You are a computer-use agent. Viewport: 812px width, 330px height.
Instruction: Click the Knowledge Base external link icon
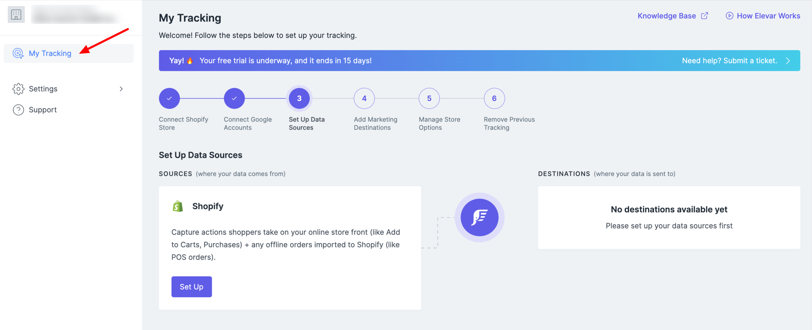704,16
